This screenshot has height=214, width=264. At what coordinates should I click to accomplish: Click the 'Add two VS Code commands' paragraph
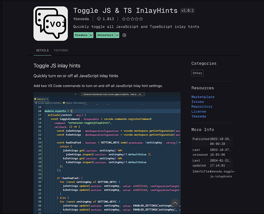[x=98, y=86]
